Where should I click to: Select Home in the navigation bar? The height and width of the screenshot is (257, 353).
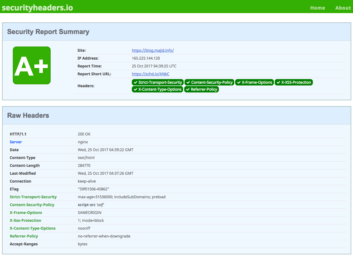[317, 8]
